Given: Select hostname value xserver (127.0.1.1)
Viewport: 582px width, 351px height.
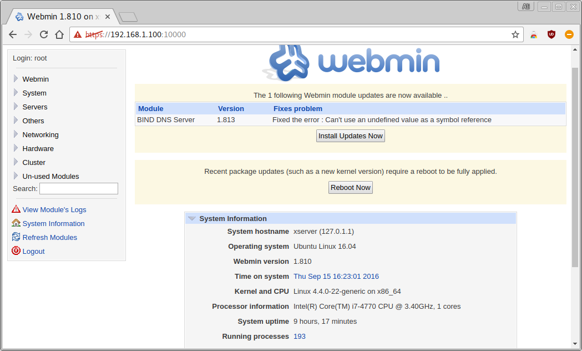Looking at the screenshot, I should [x=323, y=232].
